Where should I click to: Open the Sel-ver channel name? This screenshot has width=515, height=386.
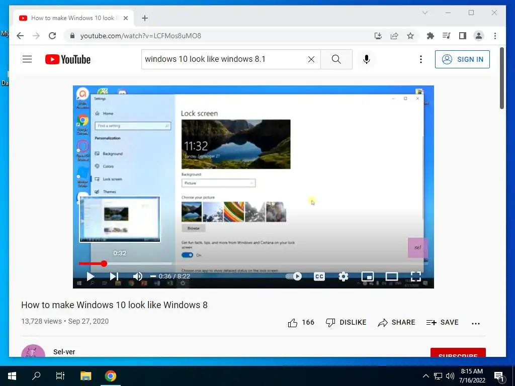[x=64, y=351]
